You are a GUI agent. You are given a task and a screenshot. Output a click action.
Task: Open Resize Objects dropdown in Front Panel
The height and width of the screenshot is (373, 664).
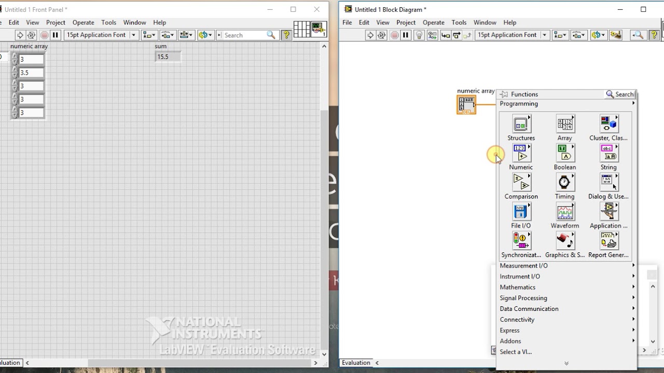(186, 35)
